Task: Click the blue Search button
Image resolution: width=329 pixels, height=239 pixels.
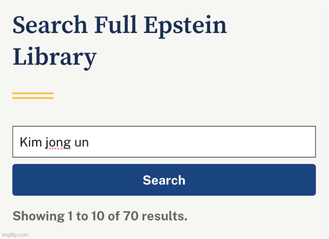Action: pos(164,180)
